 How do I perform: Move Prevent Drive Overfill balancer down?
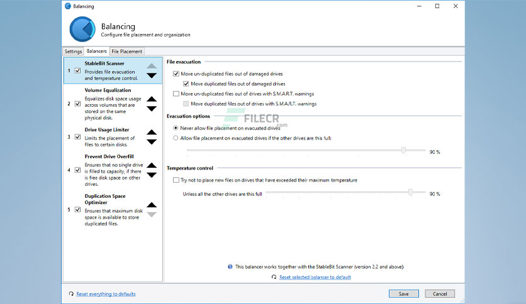[152, 175]
